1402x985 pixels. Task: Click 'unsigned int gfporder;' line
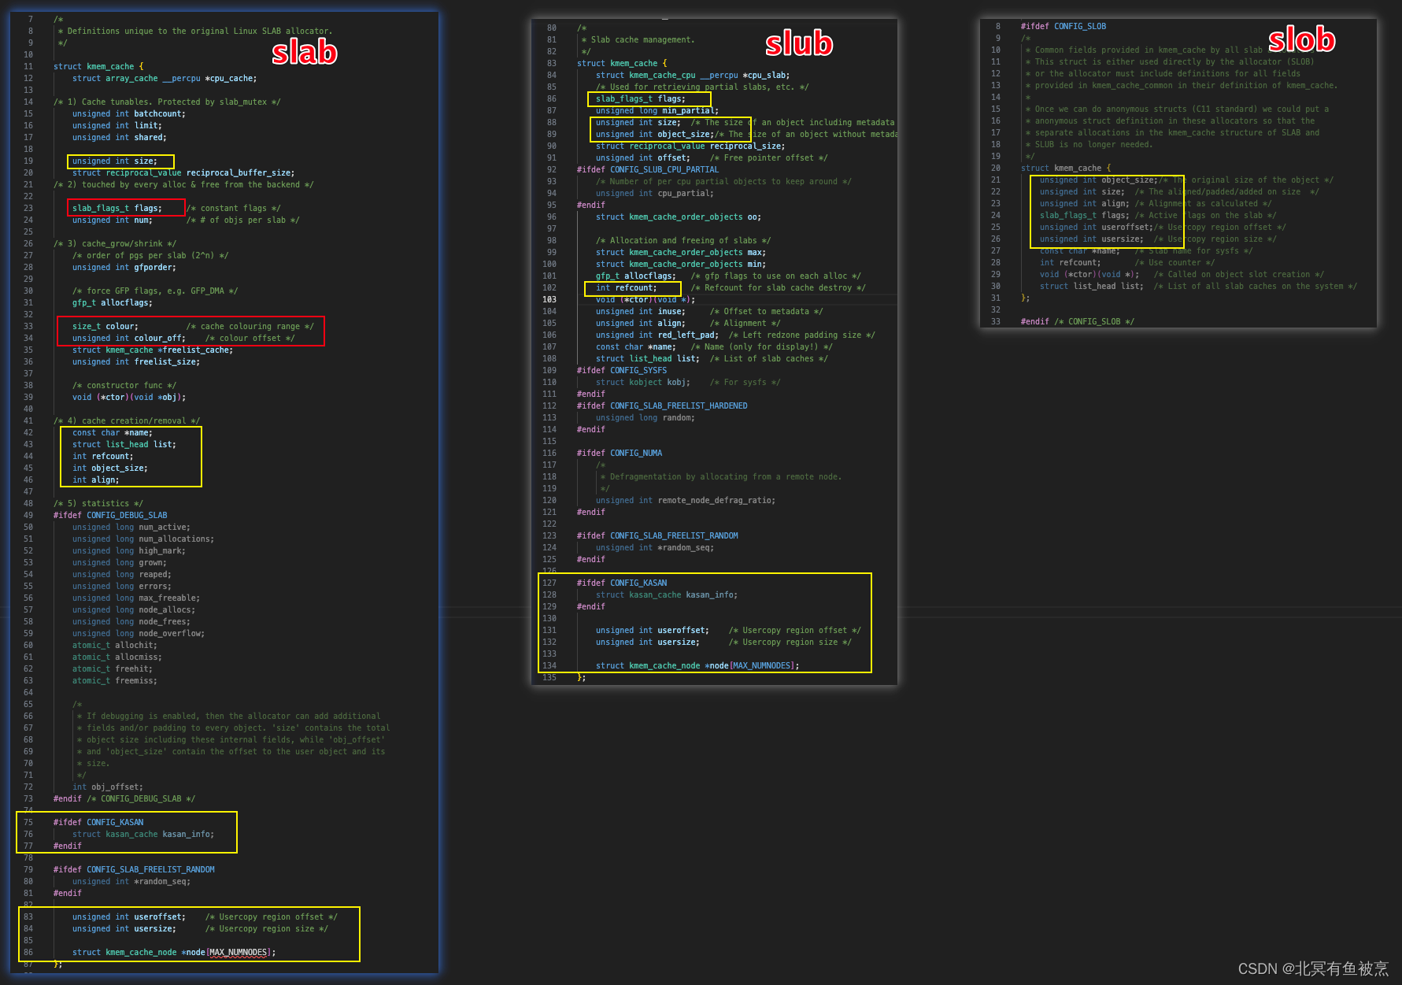(124, 267)
